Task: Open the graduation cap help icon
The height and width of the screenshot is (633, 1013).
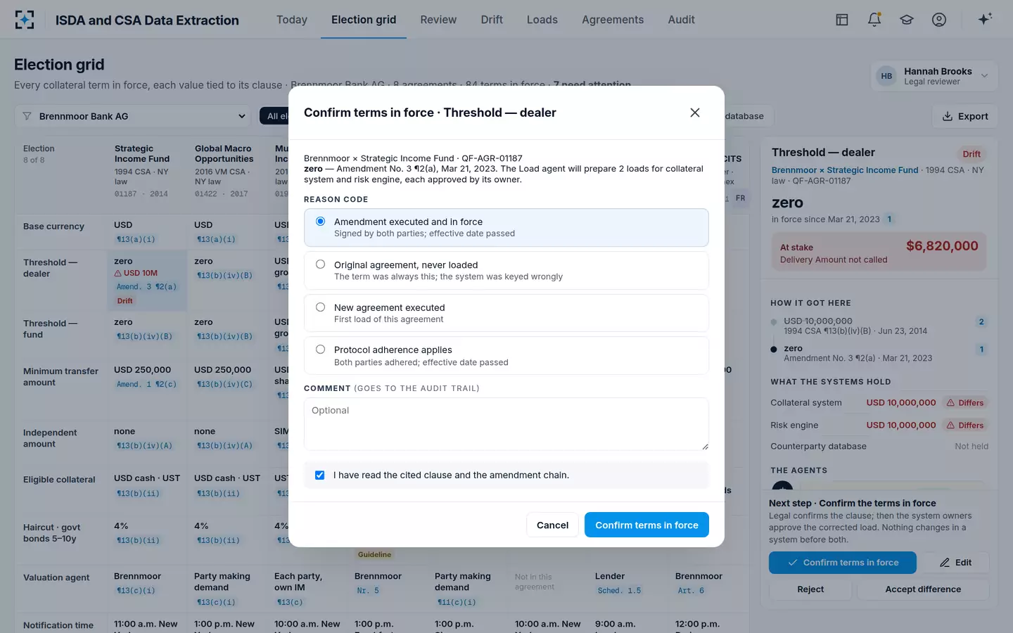Action: click(907, 20)
